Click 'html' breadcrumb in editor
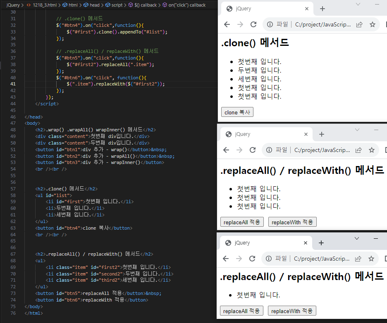This screenshot has width=387, height=323. click(x=73, y=5)
